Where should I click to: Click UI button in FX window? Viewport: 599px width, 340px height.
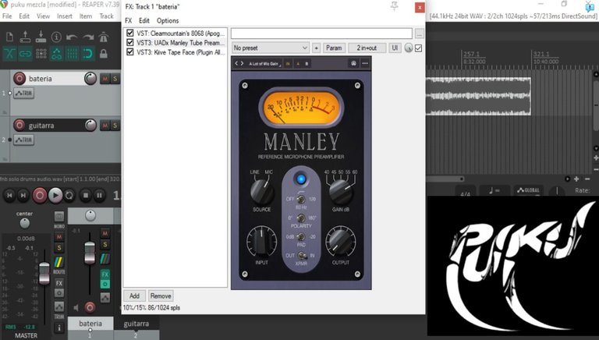click(395, 48)
